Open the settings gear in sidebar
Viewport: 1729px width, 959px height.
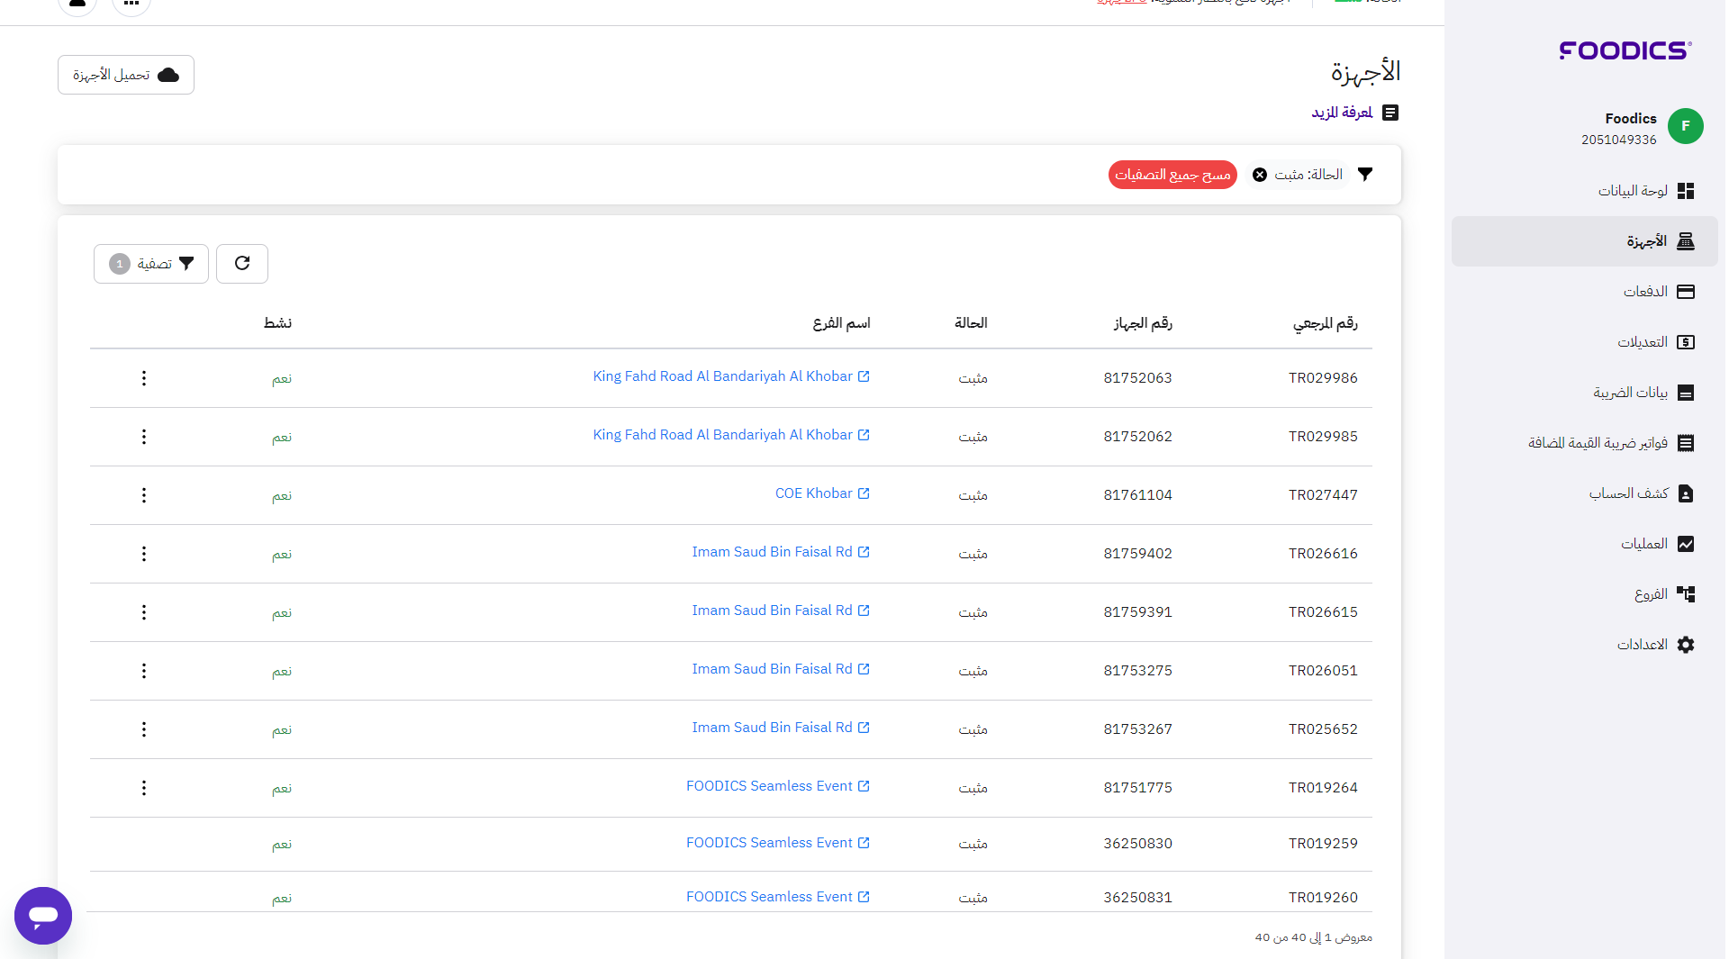pos(1686,645)
